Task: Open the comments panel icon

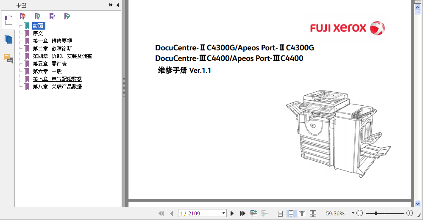Action: click(x=8, y=58)
